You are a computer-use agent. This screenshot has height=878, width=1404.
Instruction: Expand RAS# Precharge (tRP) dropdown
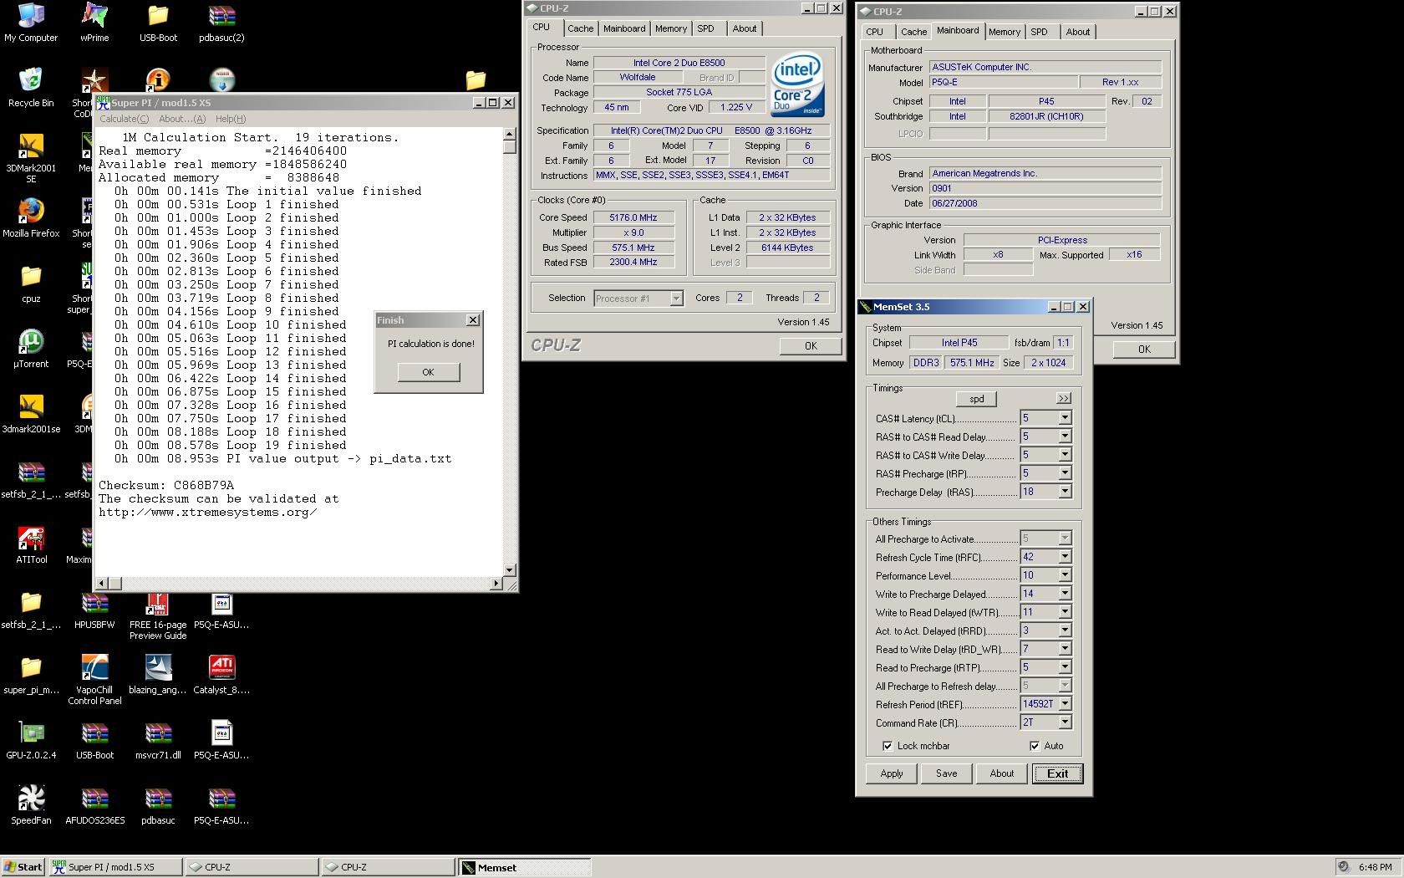[x=1065, y=472]
